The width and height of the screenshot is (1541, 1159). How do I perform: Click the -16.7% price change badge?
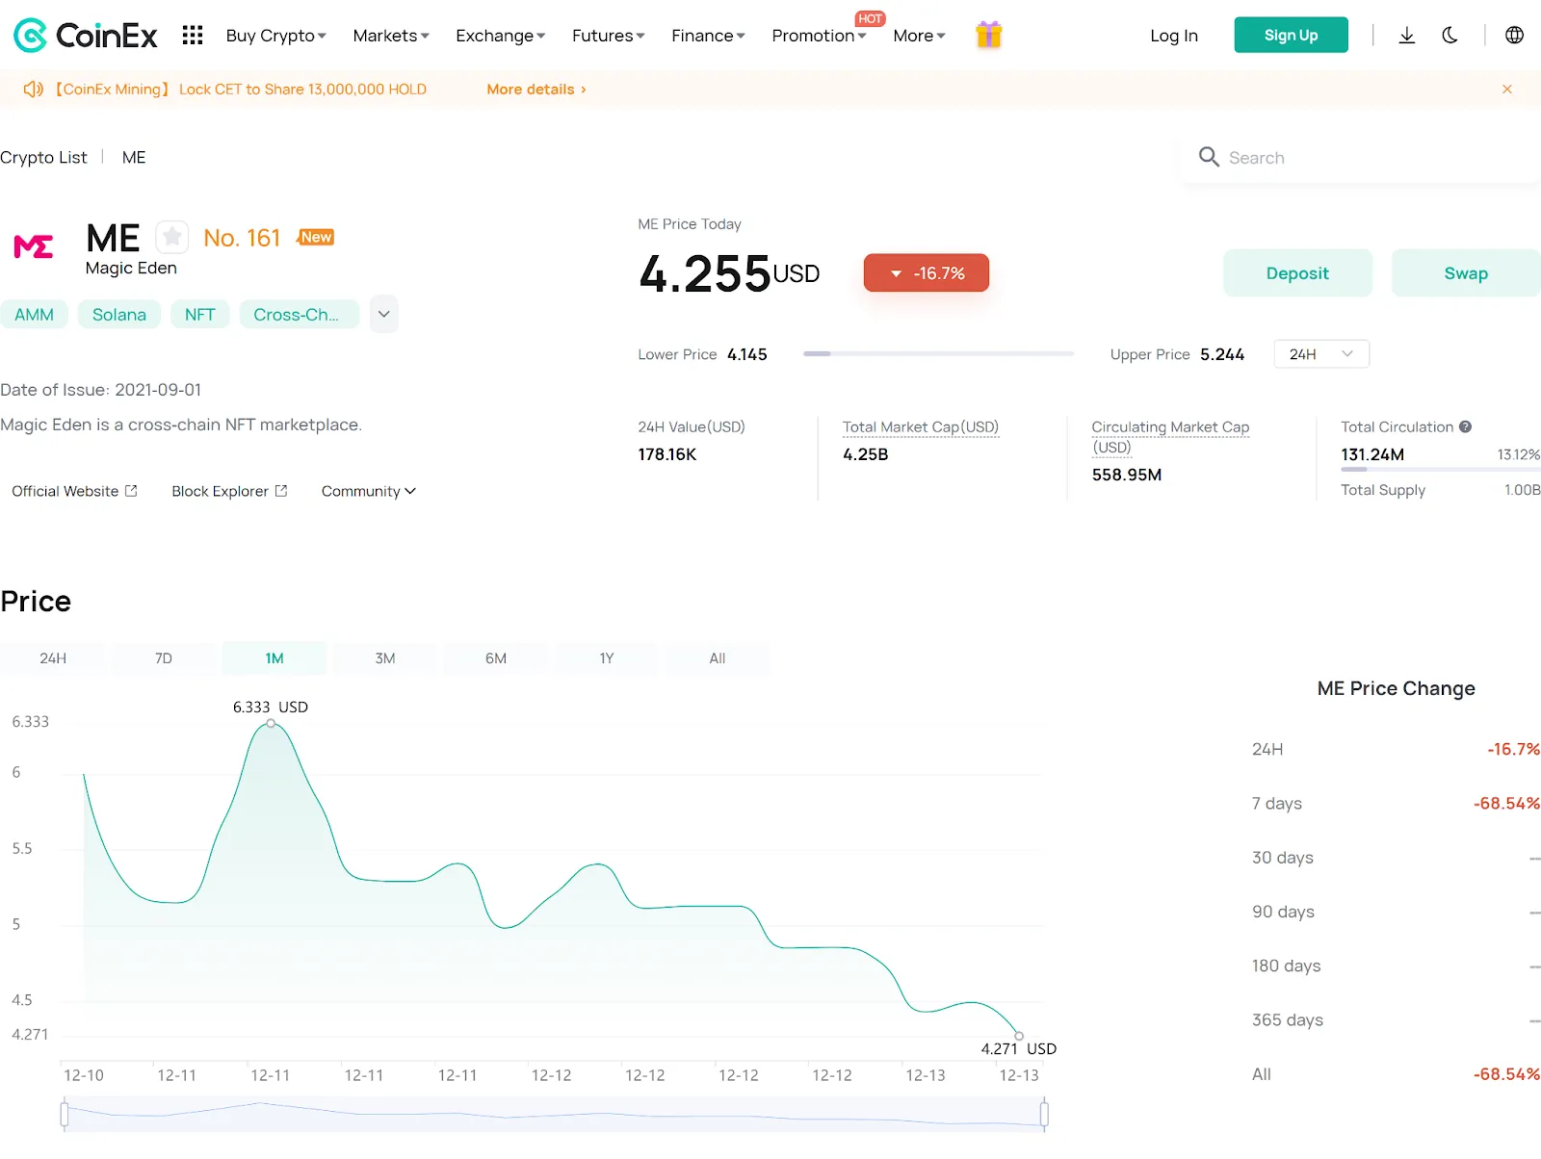927,273
